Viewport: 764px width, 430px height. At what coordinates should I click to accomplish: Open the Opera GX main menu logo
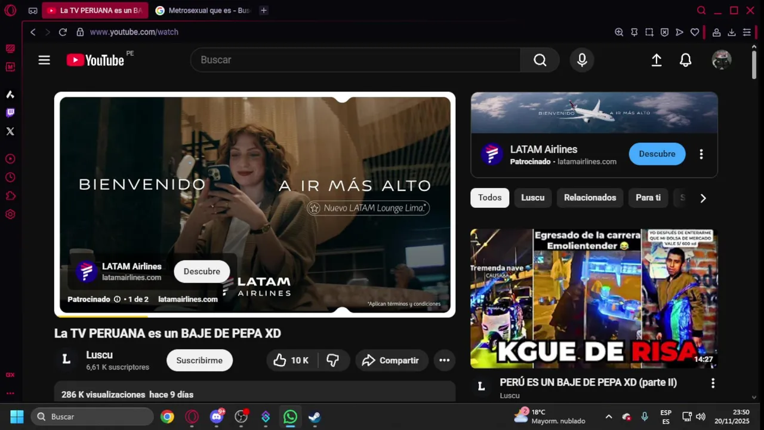pyautogui.click(x=10, y=10)
